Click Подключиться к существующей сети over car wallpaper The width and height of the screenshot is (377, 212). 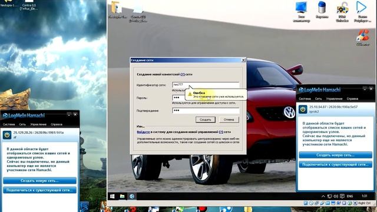click(335, 165)
